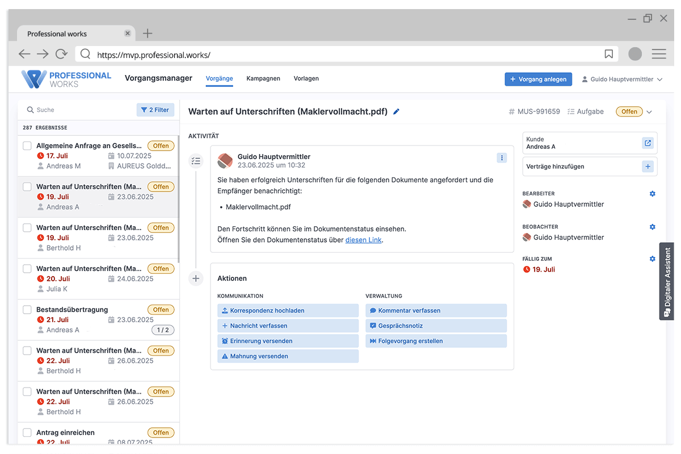Click the gear icon next to BEARBEITER
This screenshot has height=454, width=681.
pyautogui.click(x=651, y=193)
